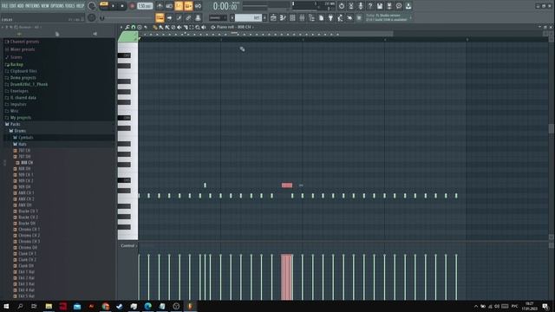
Task: Select the Chroma CH 1 sample
Action: click(x=29, y=229)
